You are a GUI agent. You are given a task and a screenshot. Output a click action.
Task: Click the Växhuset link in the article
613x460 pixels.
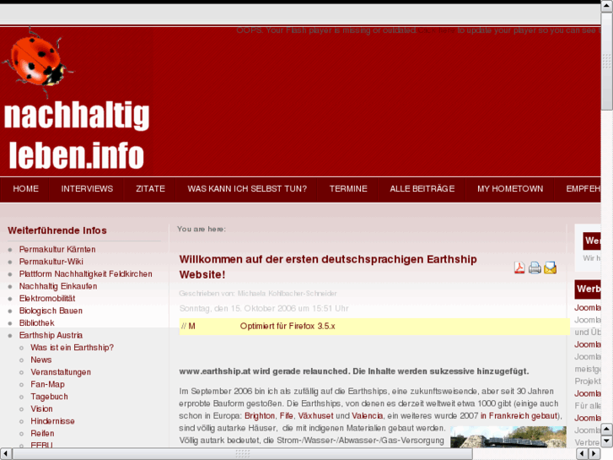tap(315, 416)
